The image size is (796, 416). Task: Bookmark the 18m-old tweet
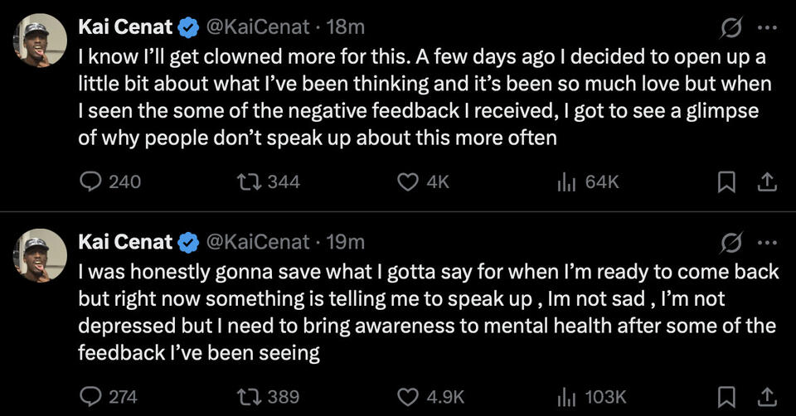tap(726, 181)
